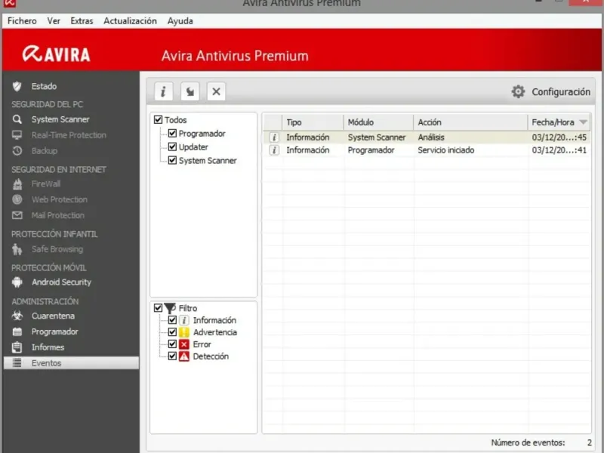The width and height of the screenshot is (604, 453).
Task: Toggle the System Scanner module checkbox
Action: 172,160
